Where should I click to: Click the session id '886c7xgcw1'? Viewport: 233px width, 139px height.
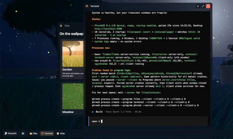(186, 38)
